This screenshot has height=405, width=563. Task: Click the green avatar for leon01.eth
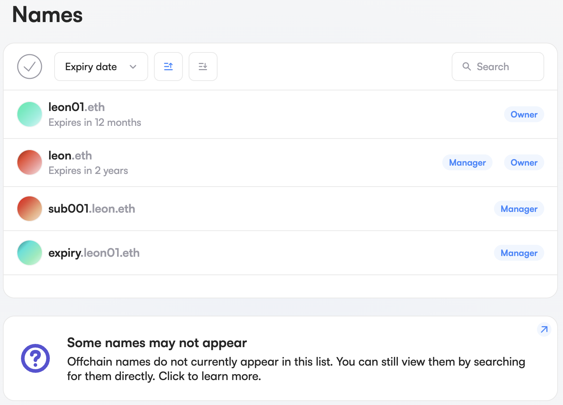tap(30, 114)
